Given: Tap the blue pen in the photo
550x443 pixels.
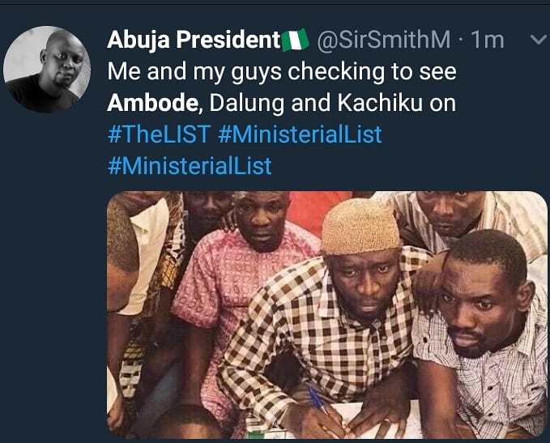Looking at the screenshot, I should pos(318,402).
